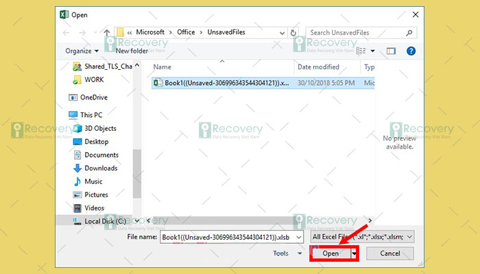Open the Tools menu

tap(287, 253)
